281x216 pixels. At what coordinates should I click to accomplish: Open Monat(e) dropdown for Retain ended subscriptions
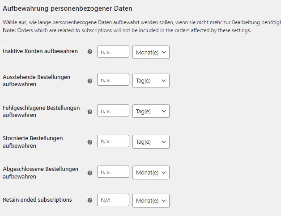pos(151,200)
